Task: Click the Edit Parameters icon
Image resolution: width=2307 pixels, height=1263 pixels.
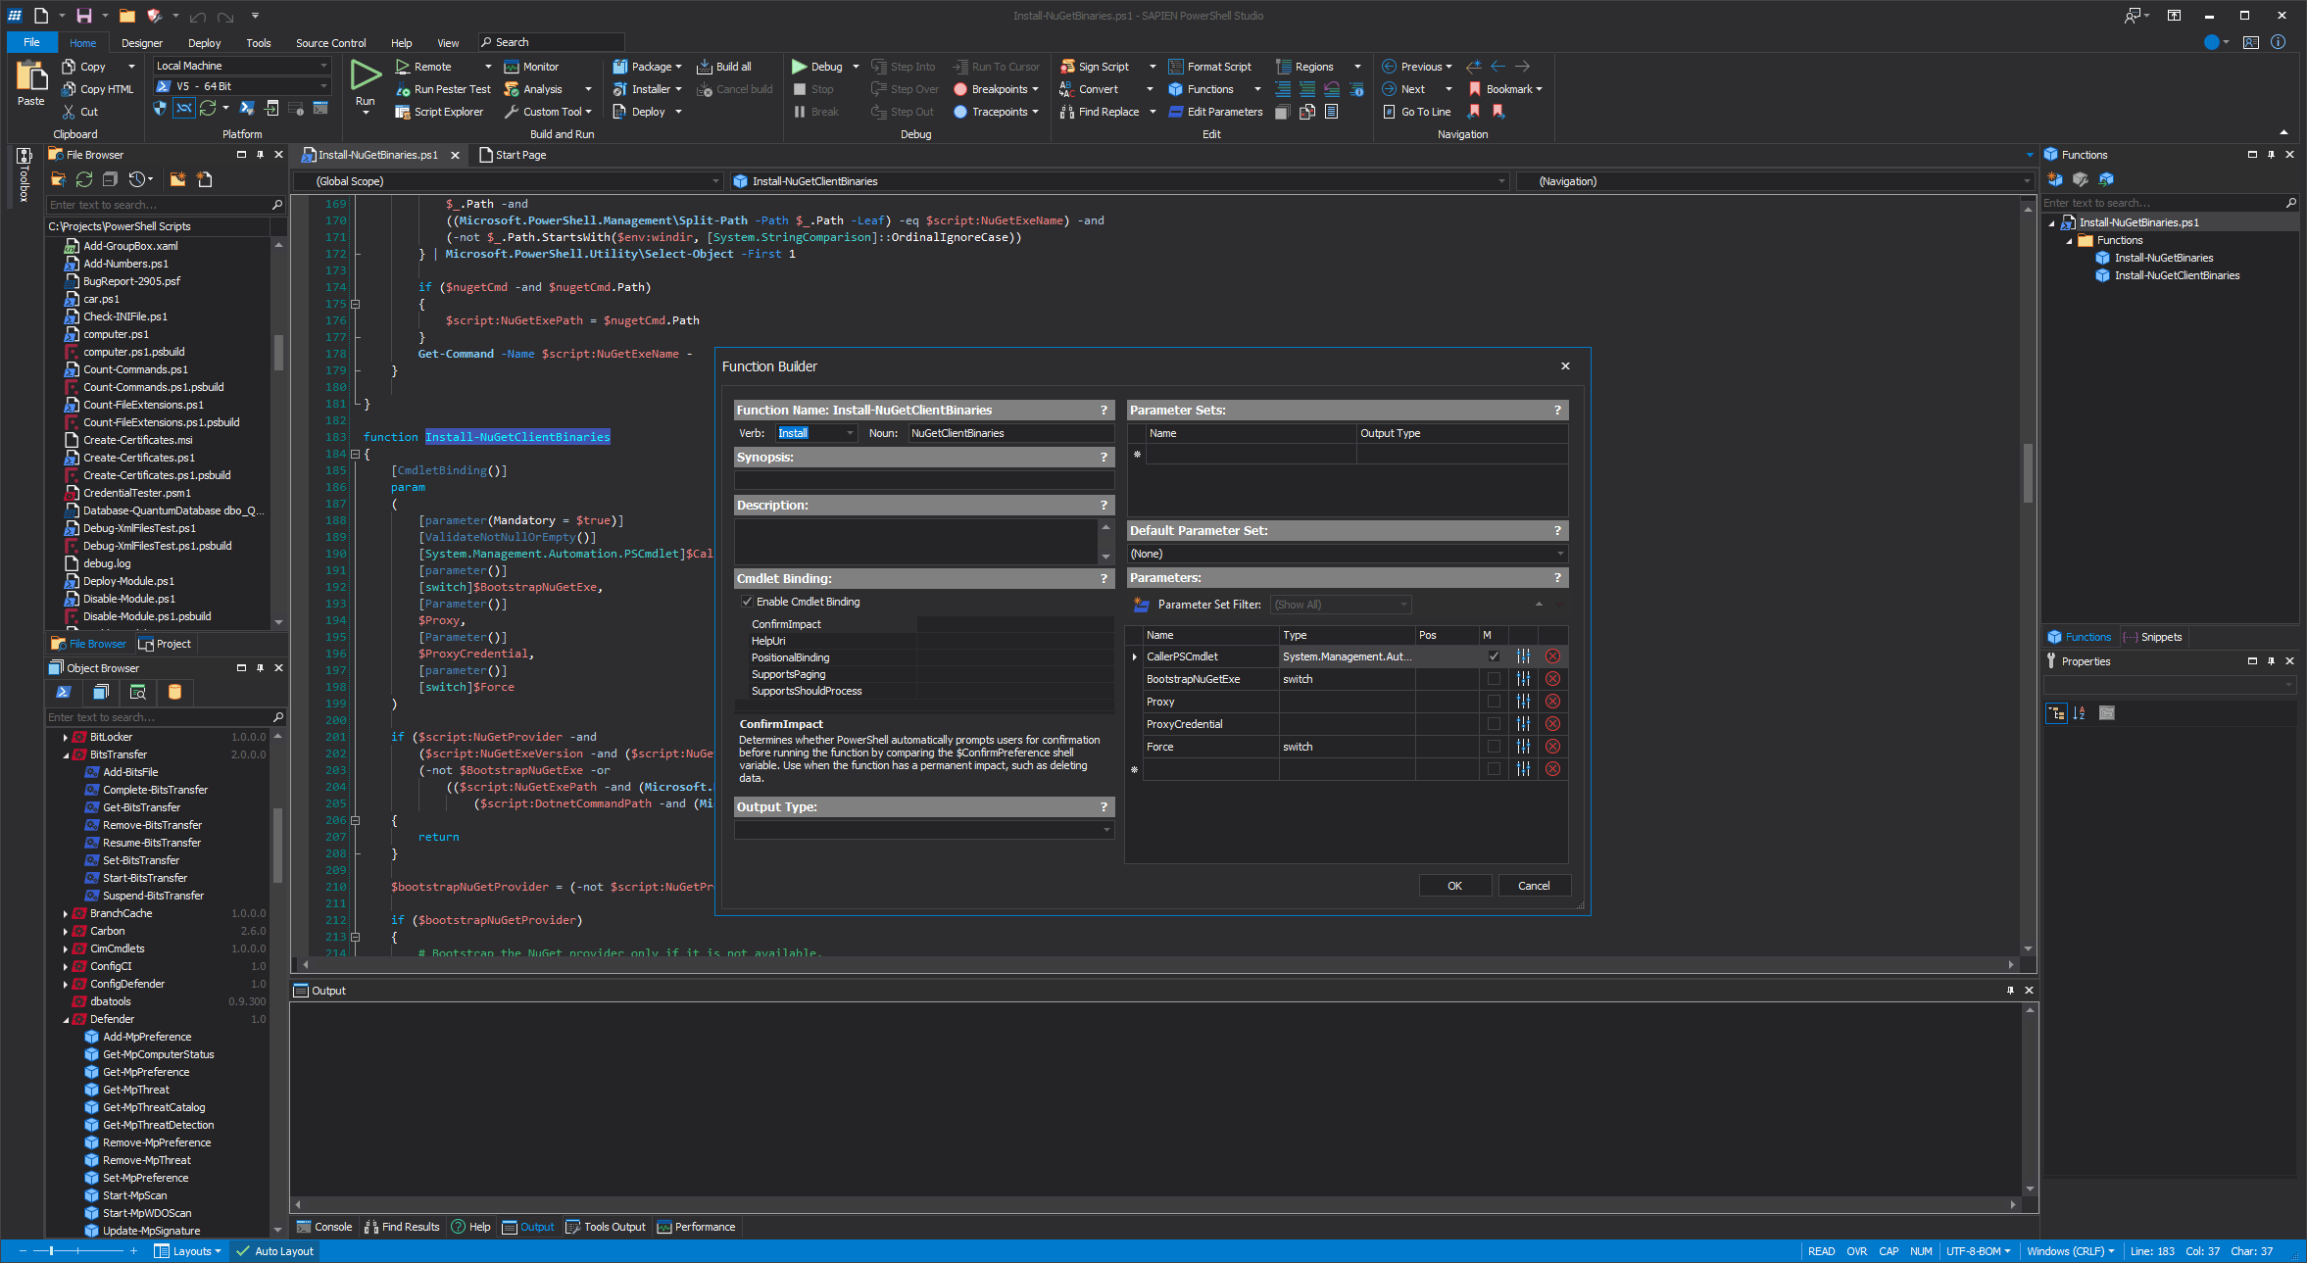Action: (x=1176, y=112)
